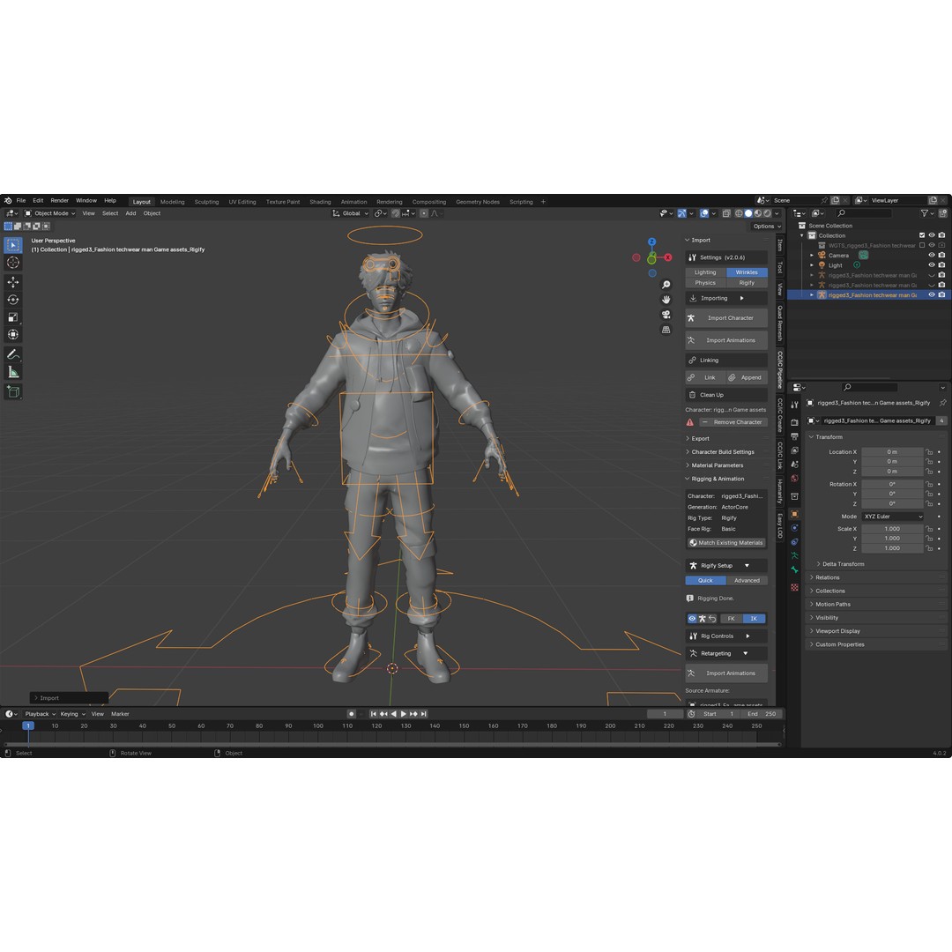The height and width of the screenshot is (952, 952).
Task: Toggle the Wrinkles option in CC/iC settings
Action: click(747, 272)
